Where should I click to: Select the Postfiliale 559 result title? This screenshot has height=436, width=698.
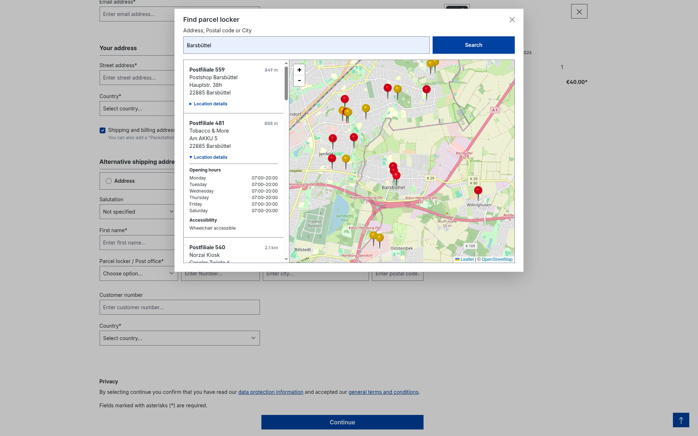(x=207, y=70)
